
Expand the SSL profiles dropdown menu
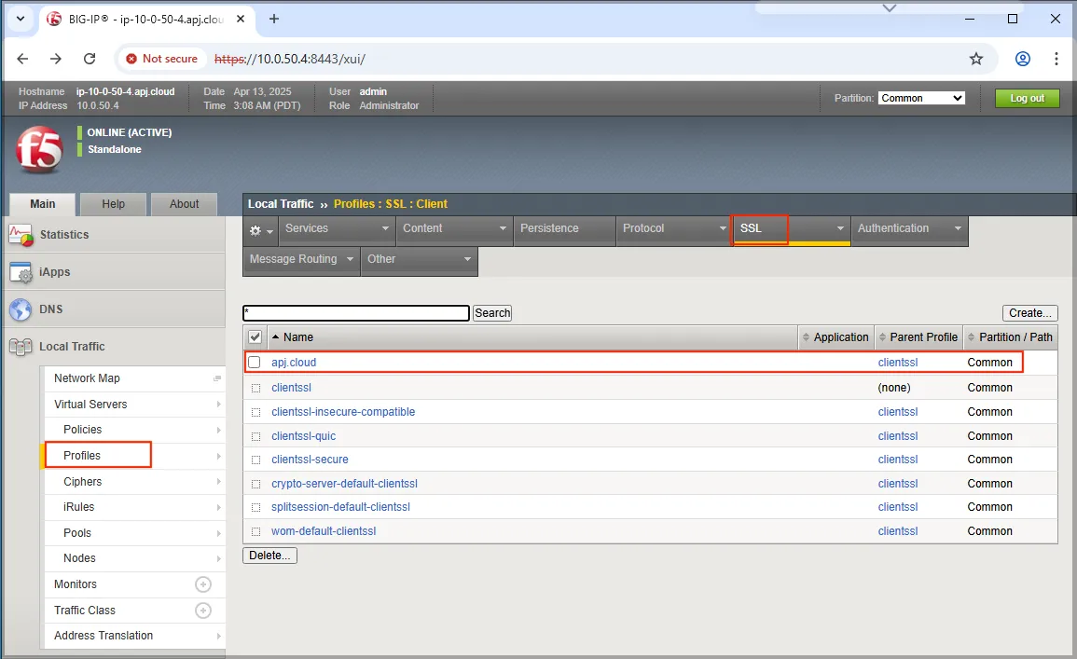coord(839,228)
